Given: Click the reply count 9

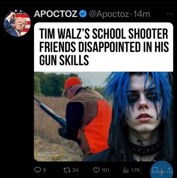Looking at the screenshot, I should 44,170.
